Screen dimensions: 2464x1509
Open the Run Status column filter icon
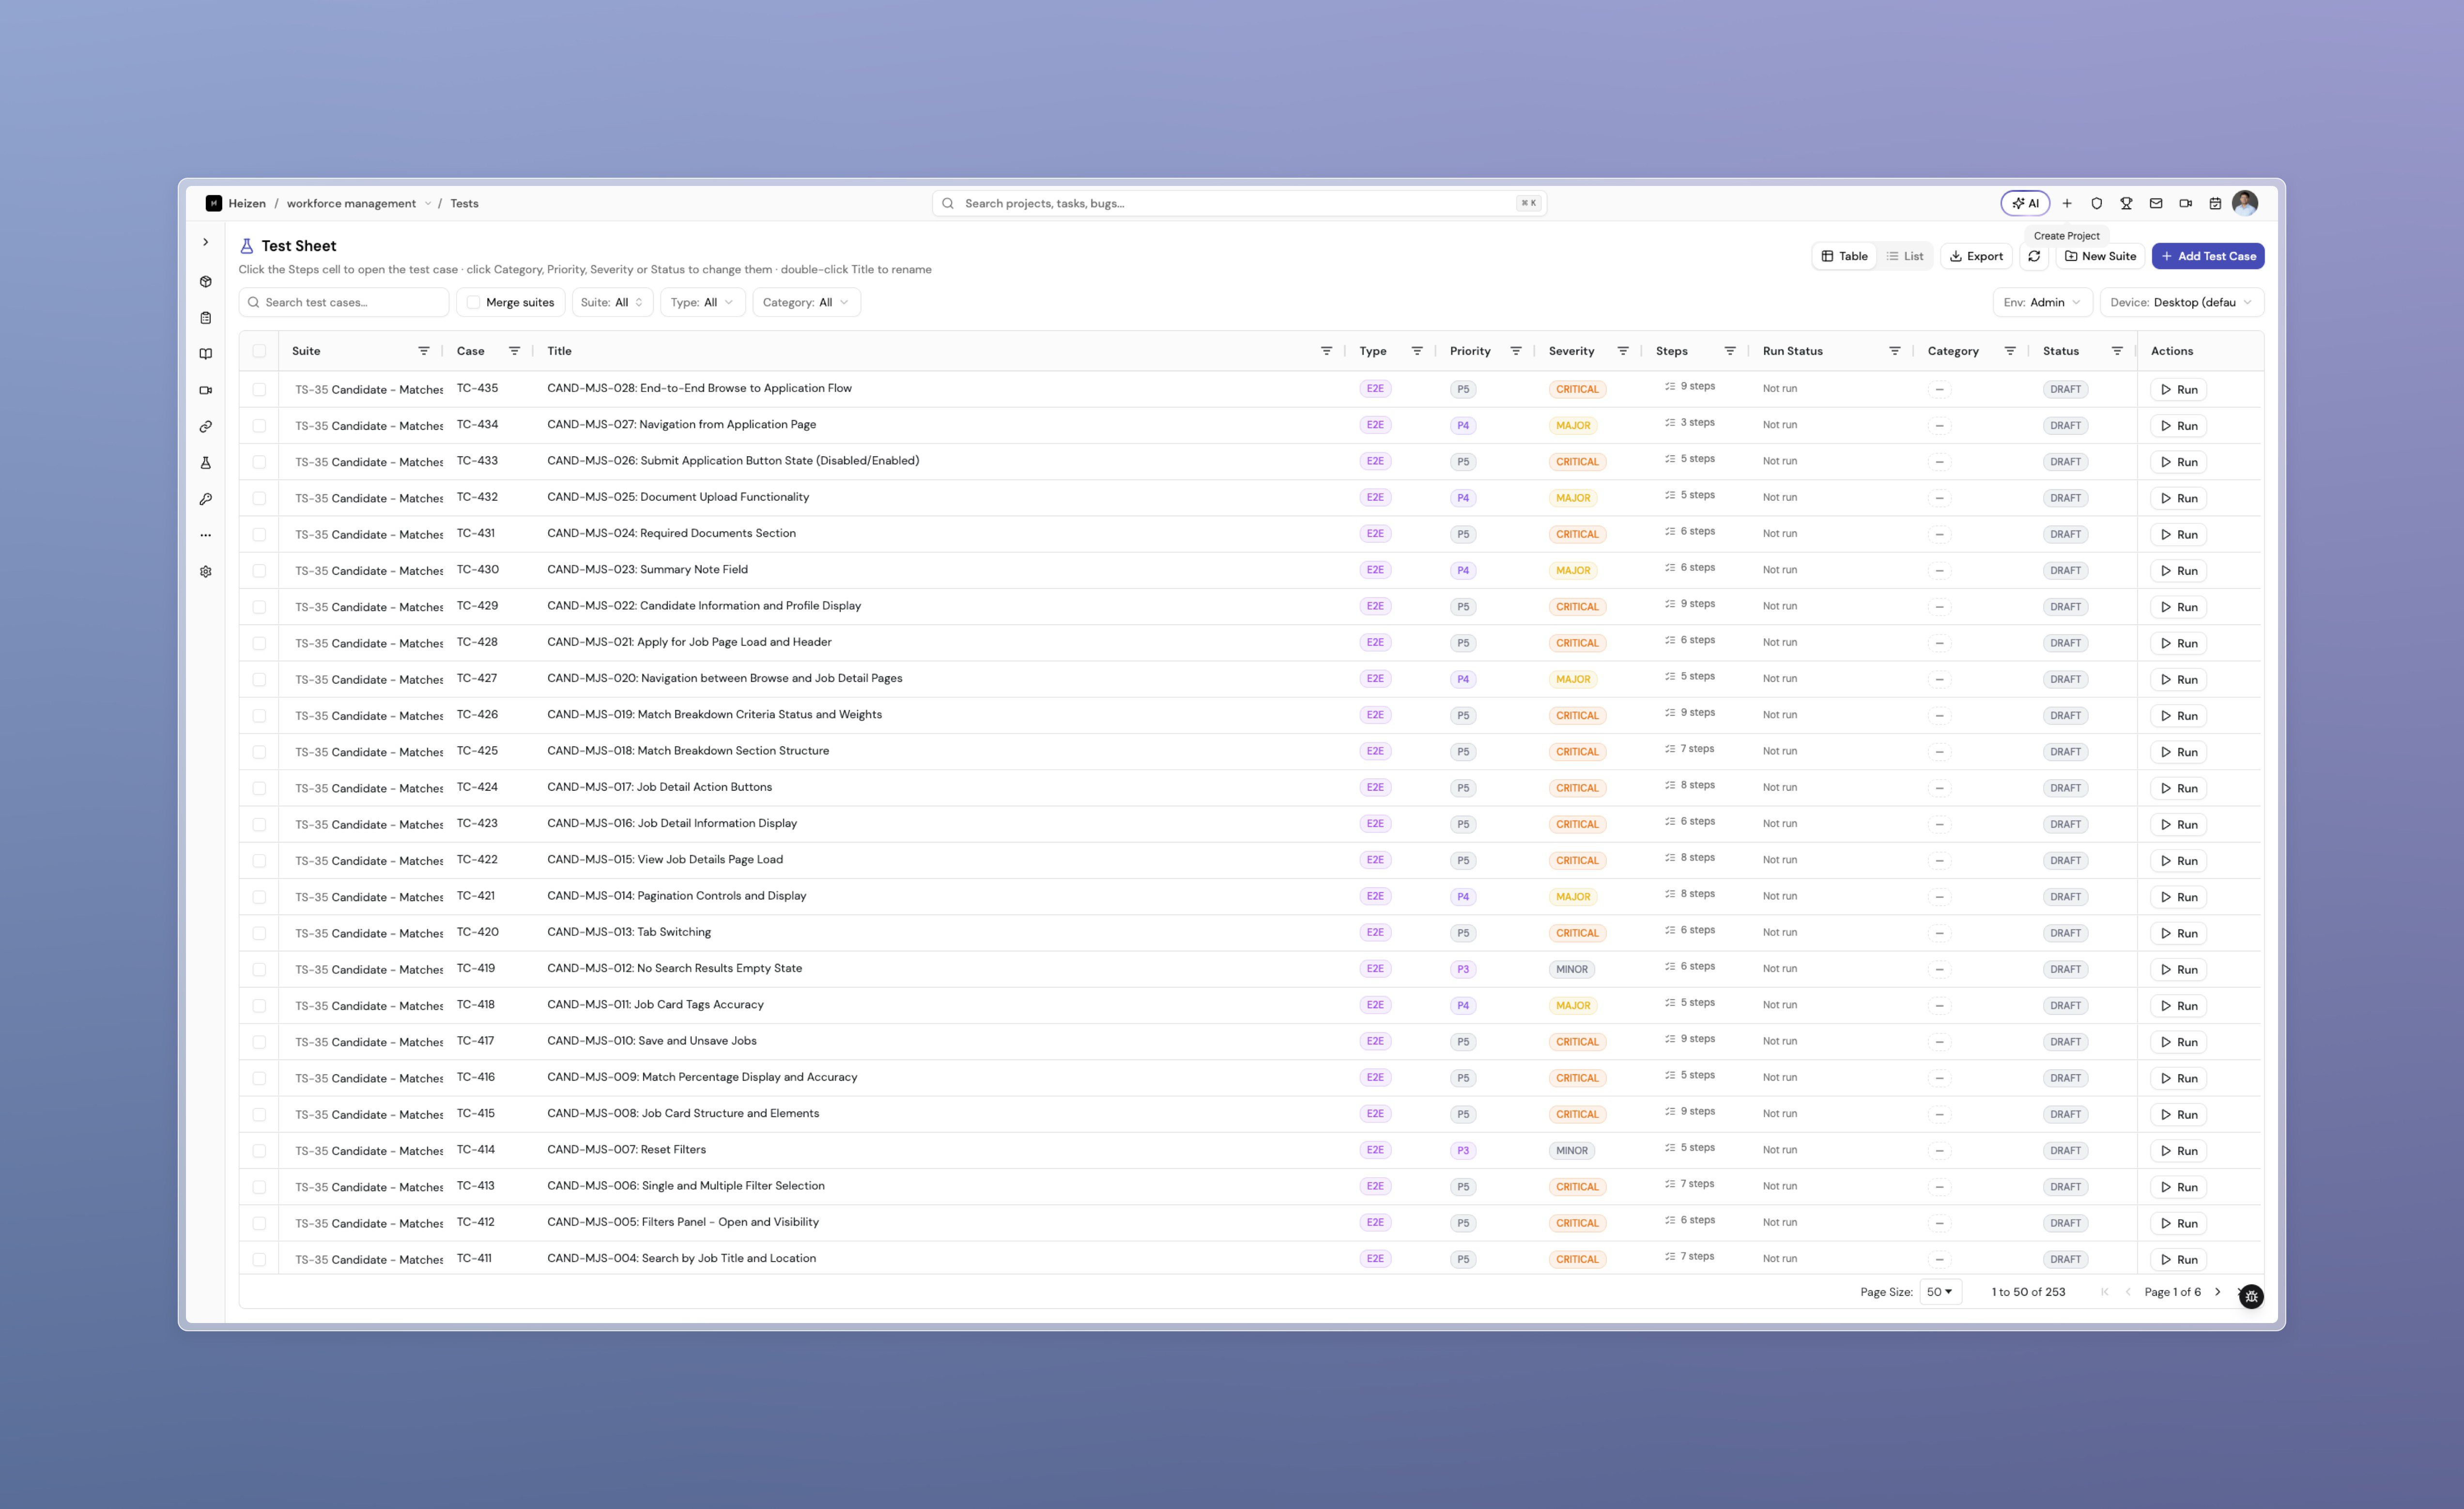pyautogui.click(x=1894, y=351)
